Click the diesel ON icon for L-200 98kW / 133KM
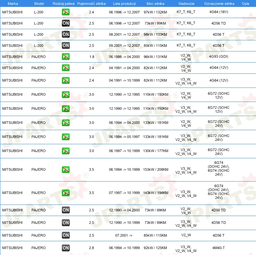Screen dimensions: 256x255 pyautogui.click(x=66, y=34)
